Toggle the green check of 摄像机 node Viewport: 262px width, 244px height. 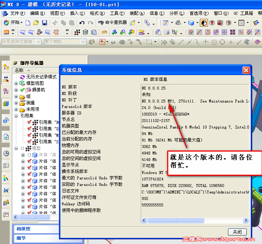(22, 90)
